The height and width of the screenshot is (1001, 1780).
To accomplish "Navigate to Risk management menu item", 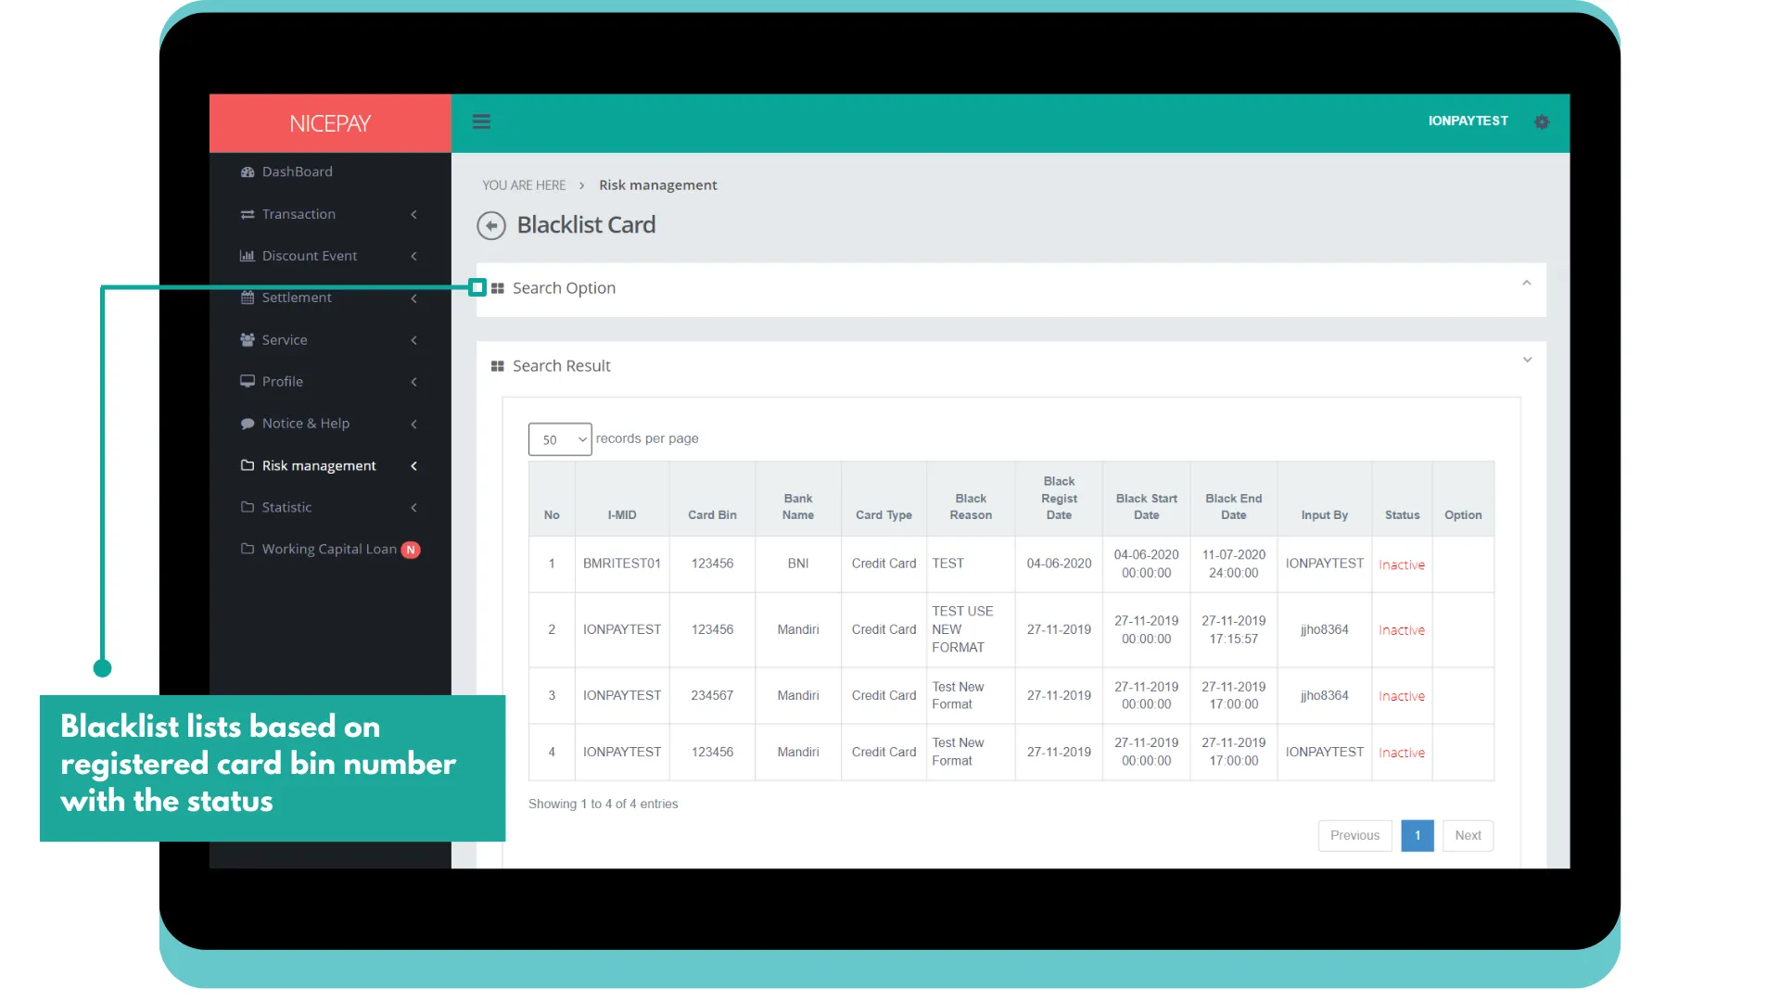I will (x=318, y=465).
